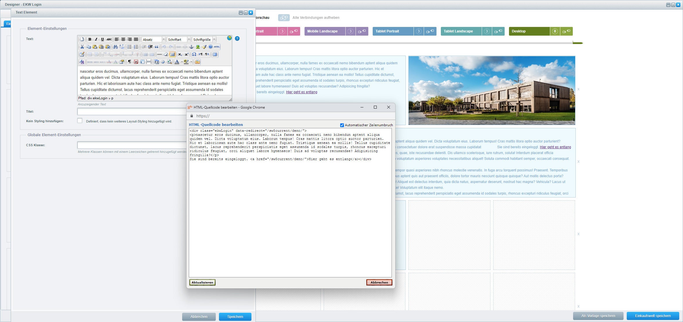Insert a horizontal rule line
This screenshot has width=683, height=322.
(160, 54)
